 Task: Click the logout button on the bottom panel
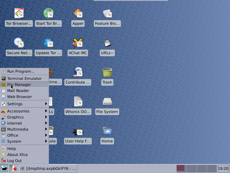(x=13, y=168)
